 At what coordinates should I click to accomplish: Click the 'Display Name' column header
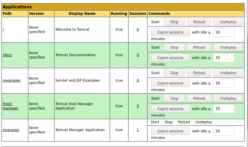(x=82, y=14)
